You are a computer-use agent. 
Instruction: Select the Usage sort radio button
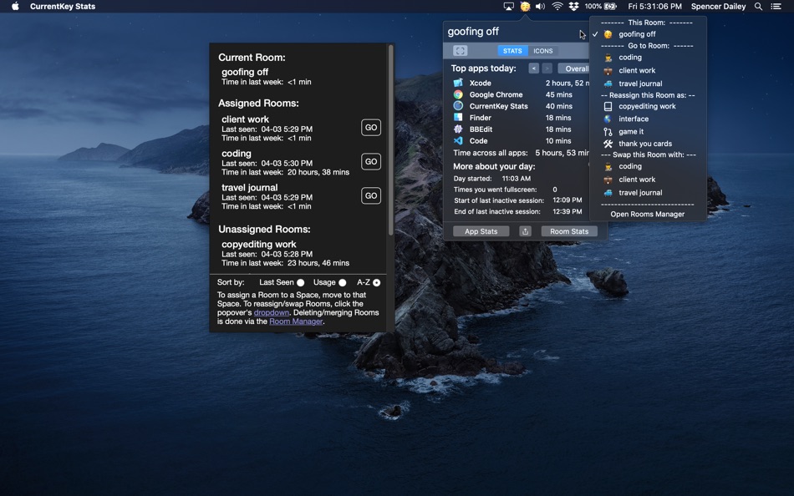click(x=343, y=283)
